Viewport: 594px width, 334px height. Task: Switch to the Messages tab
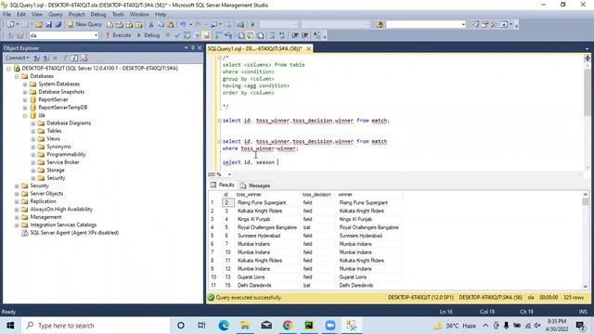[x=255, y=186]
